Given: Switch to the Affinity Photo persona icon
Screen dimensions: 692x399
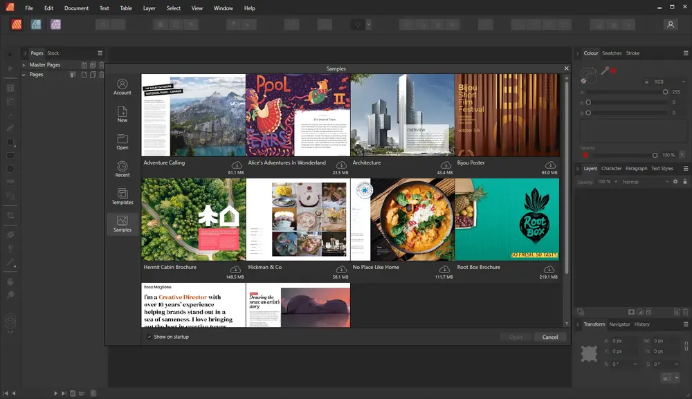Looking at the screenshot, I should click(x=55, y=25).
